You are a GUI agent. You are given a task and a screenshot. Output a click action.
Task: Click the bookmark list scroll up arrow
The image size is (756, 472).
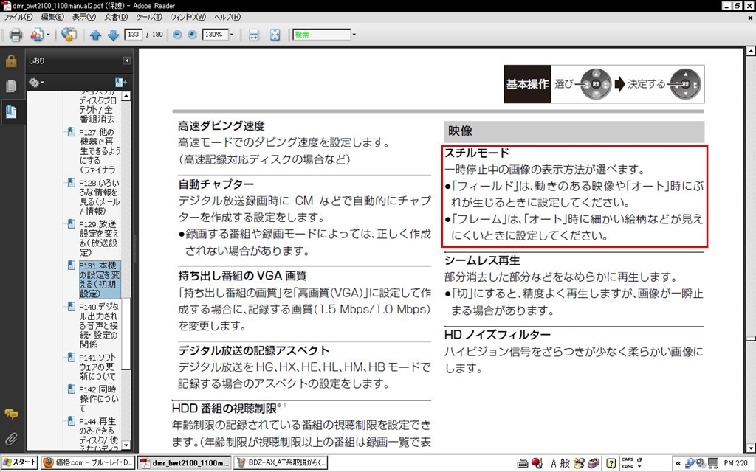pyautogui.click(x=126, y=96)
